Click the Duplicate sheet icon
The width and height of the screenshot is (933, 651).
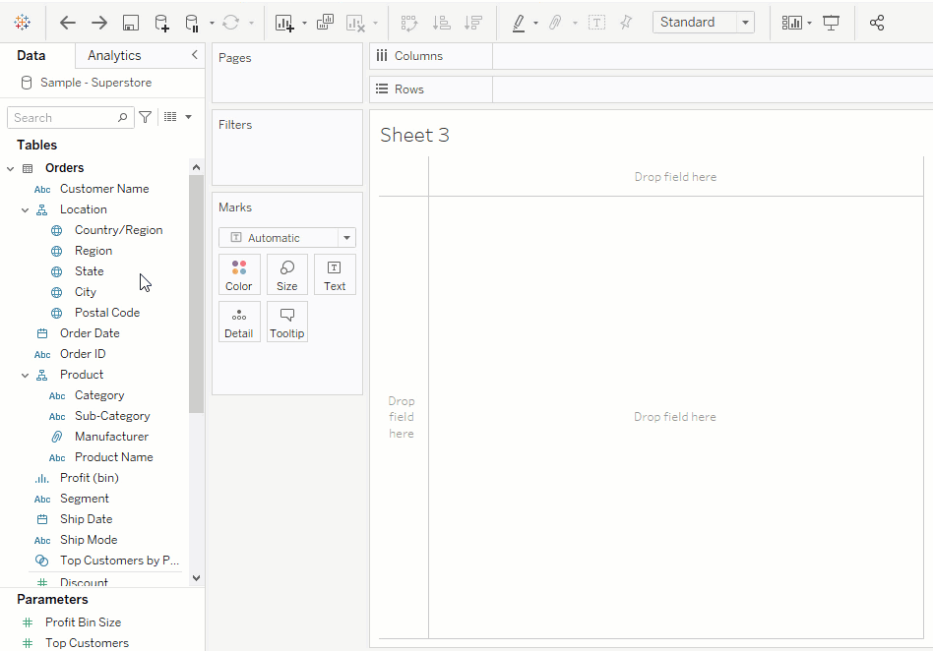click(x=325, y=23)
